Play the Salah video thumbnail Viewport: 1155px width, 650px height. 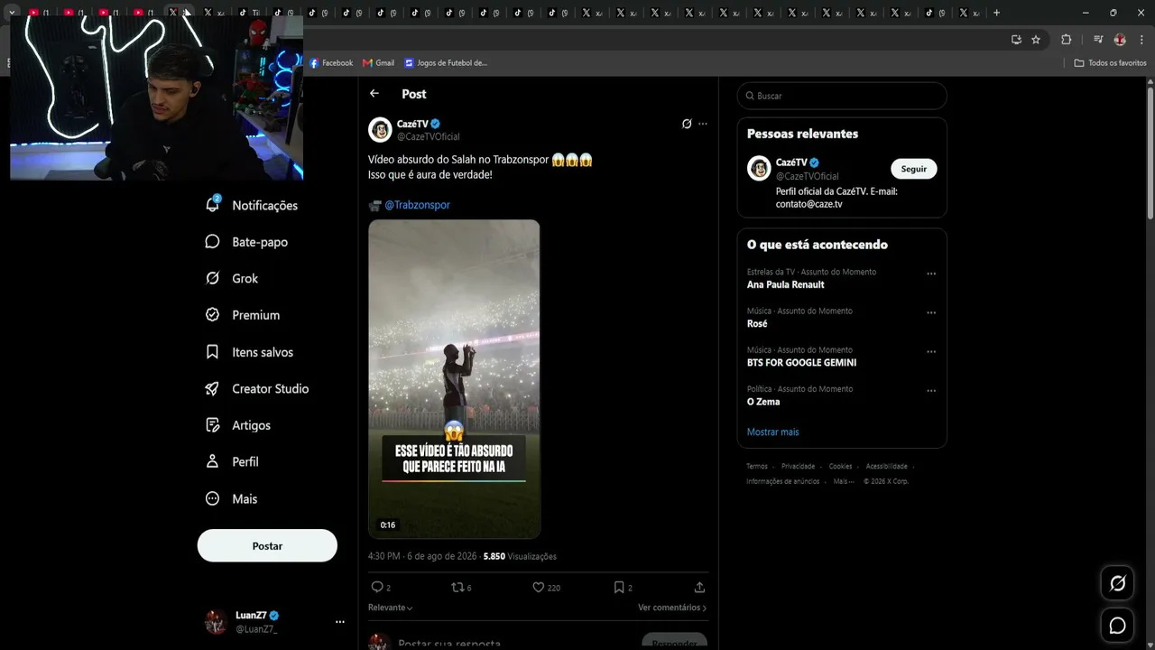point(454,379)
